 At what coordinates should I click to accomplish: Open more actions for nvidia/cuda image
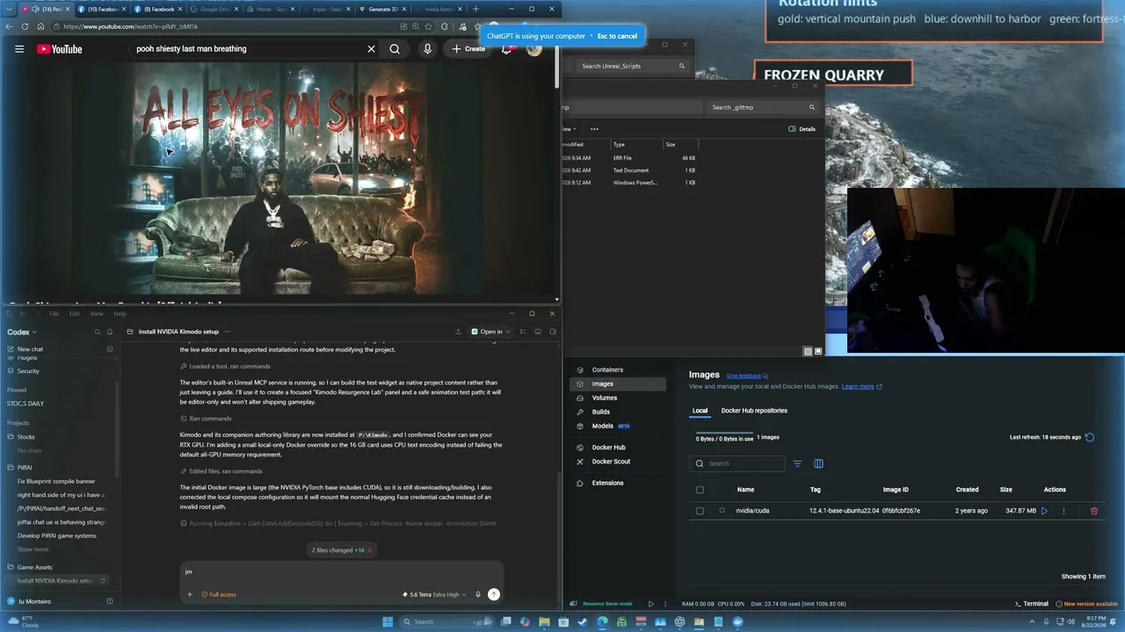coord(1063,511)
